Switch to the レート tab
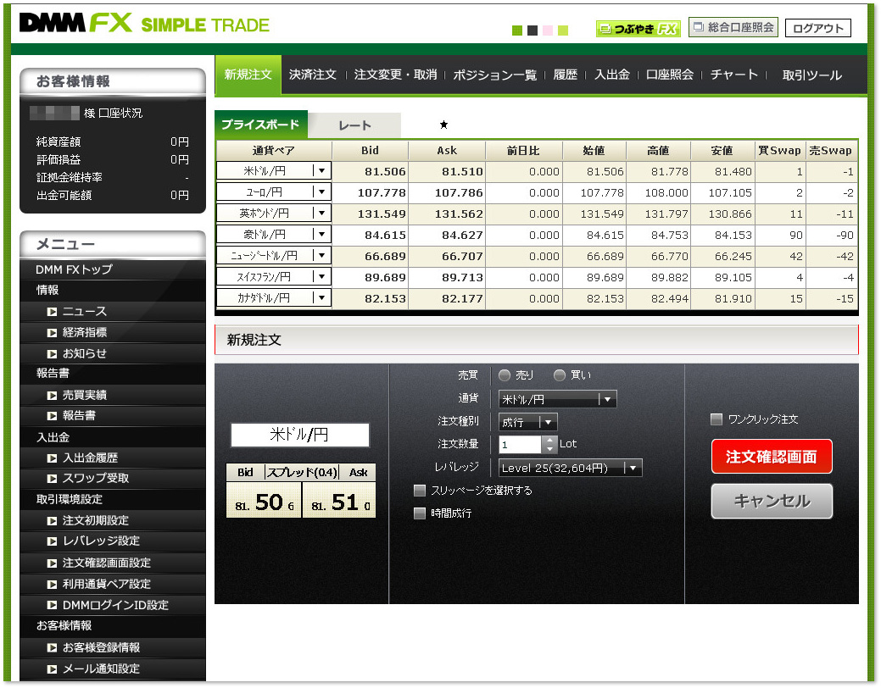Screen dimensions: 881x688 tap(354, 125)
